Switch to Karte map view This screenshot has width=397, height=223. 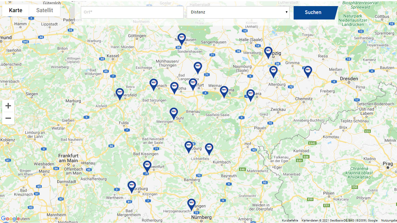(x=16, y=10)
